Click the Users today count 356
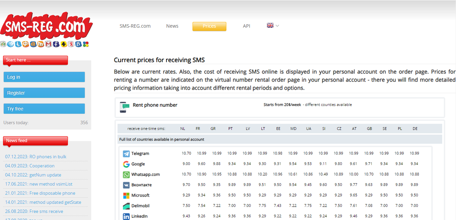 point(84,123)
